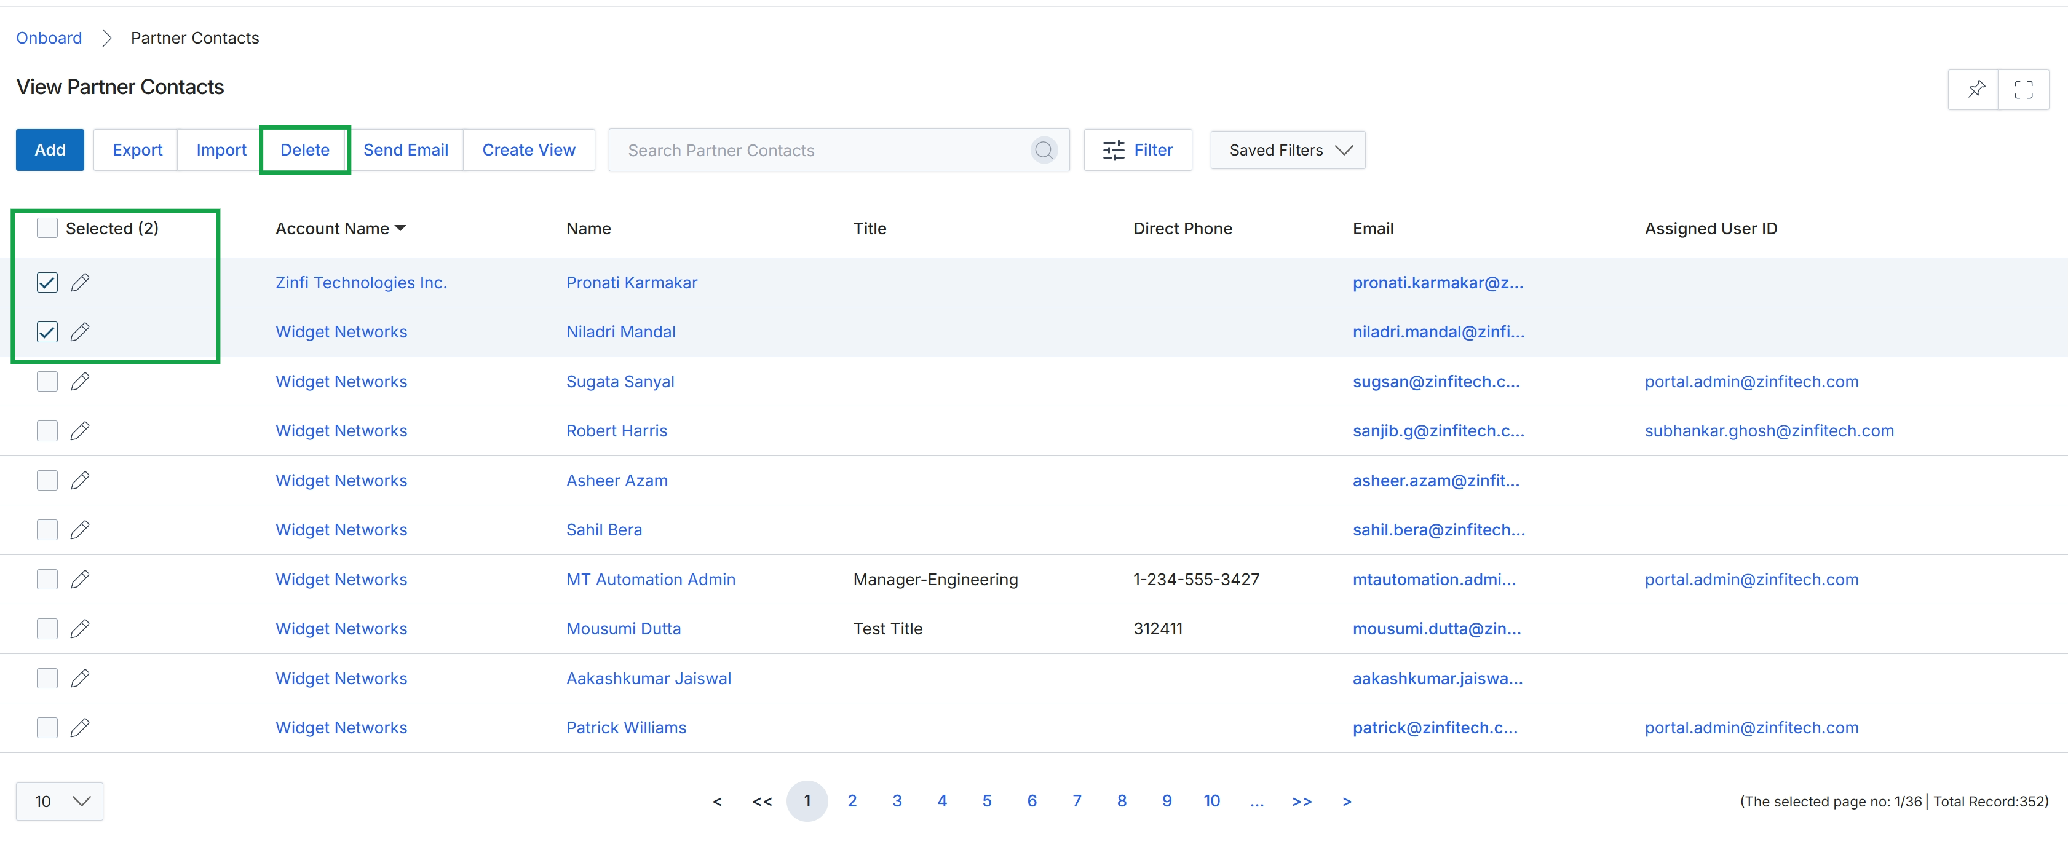This screenshot has height=855, width=2068.
Task: Open the Pronati Karmakar contact link
Action: [632, 283]
